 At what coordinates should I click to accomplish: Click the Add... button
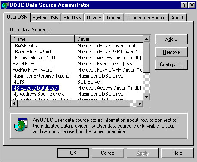[171, 39]
